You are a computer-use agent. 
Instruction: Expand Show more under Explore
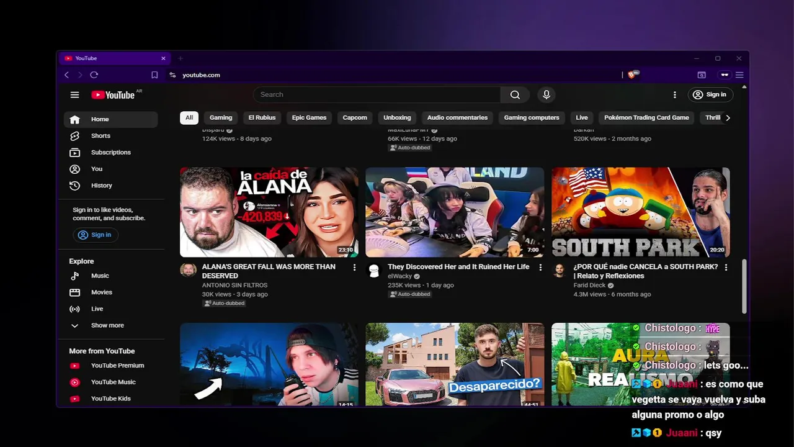tap(111, 325)
